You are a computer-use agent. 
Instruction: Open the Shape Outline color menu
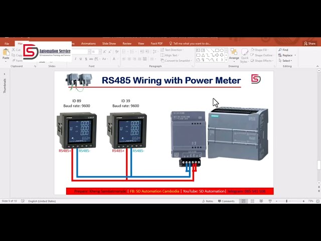pyautogui.click(x=262, y=55)
